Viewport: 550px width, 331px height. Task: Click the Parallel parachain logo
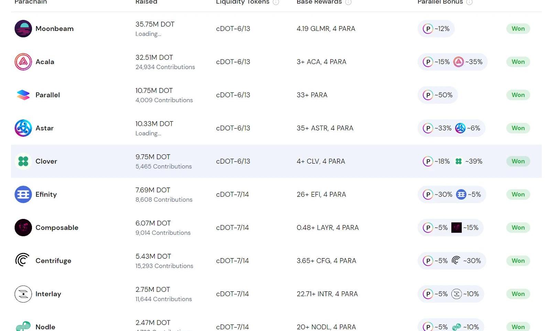(x=23, y=95)
